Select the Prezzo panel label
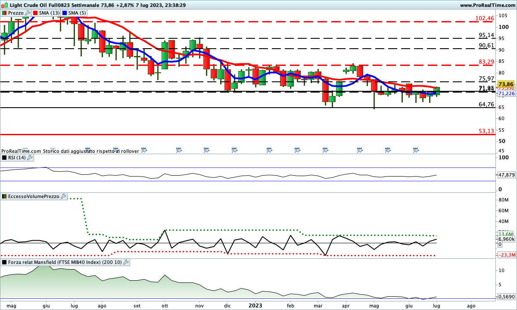 [16, 13]
